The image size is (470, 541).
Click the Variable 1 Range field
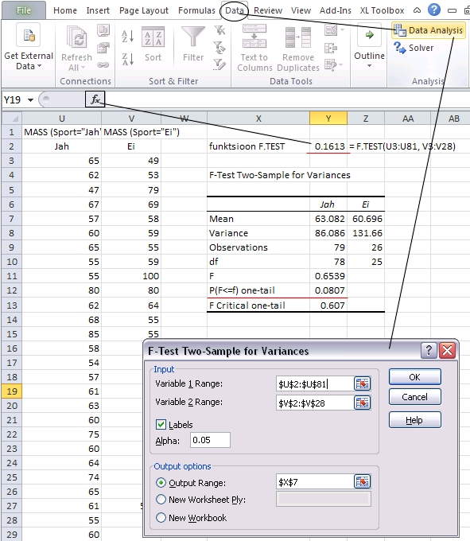point(314,383)
